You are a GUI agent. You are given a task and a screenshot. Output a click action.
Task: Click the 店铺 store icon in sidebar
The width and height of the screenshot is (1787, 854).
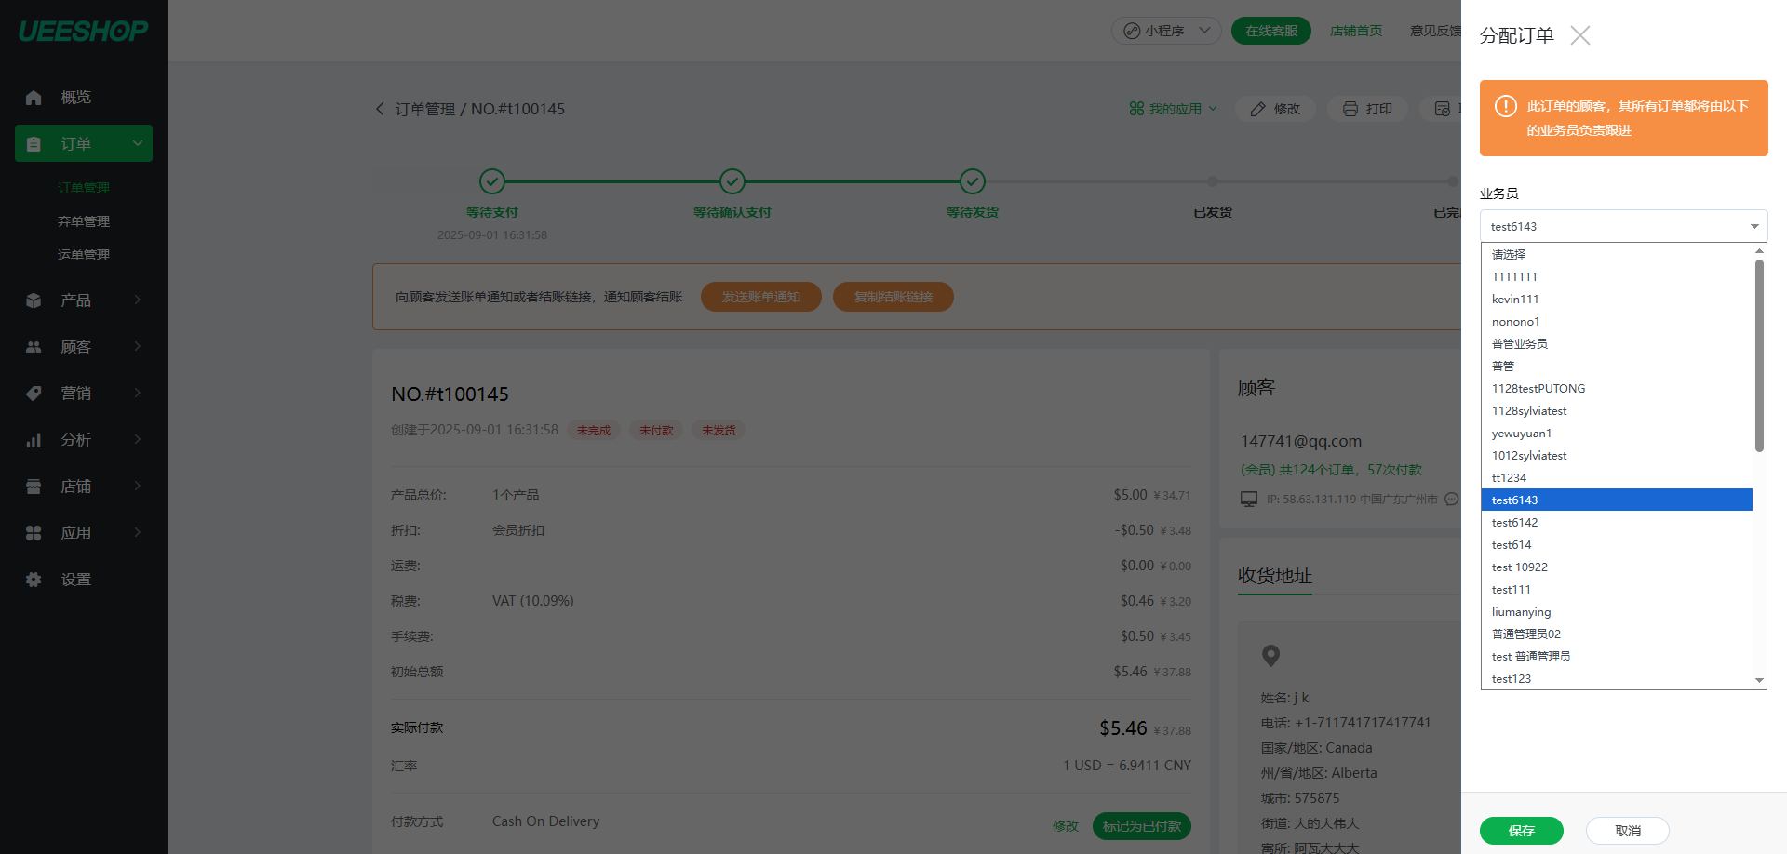(x=34, y=487)
